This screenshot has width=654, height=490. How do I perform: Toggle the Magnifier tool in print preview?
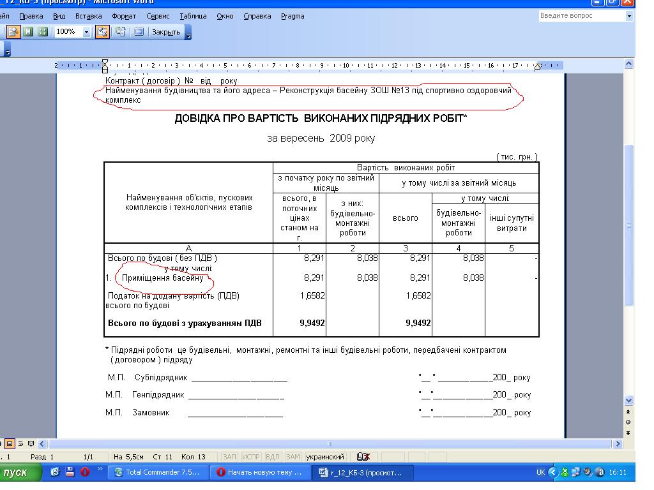(13, 32)
